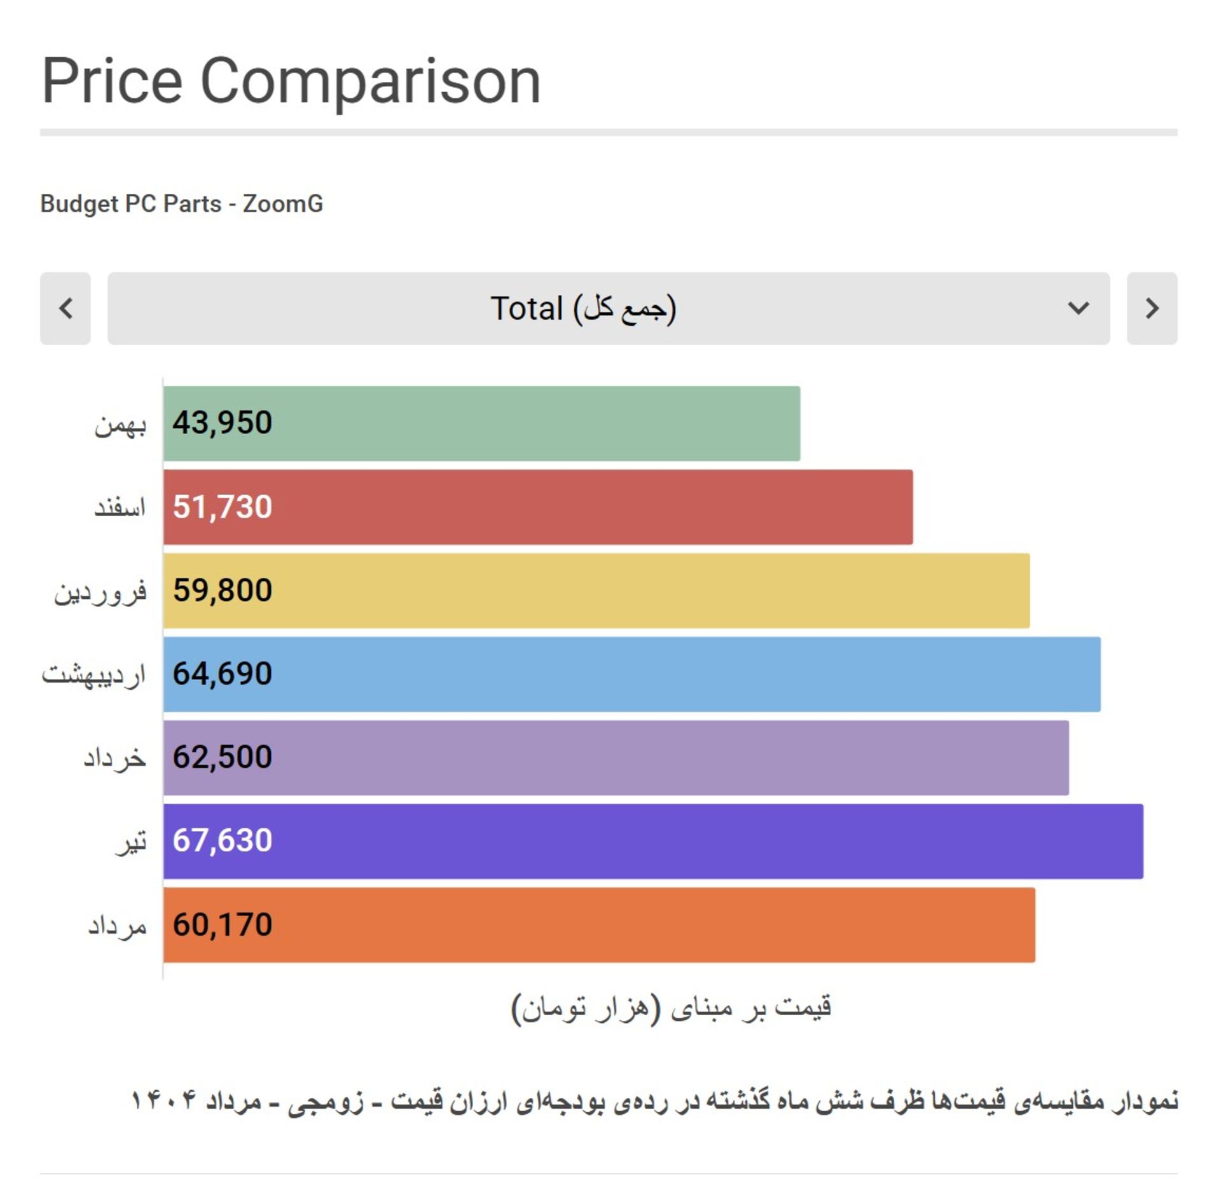Select the red اسفند bar 51,730
The width and height of the screenshot is (1221, 1190).
[538, 507]
